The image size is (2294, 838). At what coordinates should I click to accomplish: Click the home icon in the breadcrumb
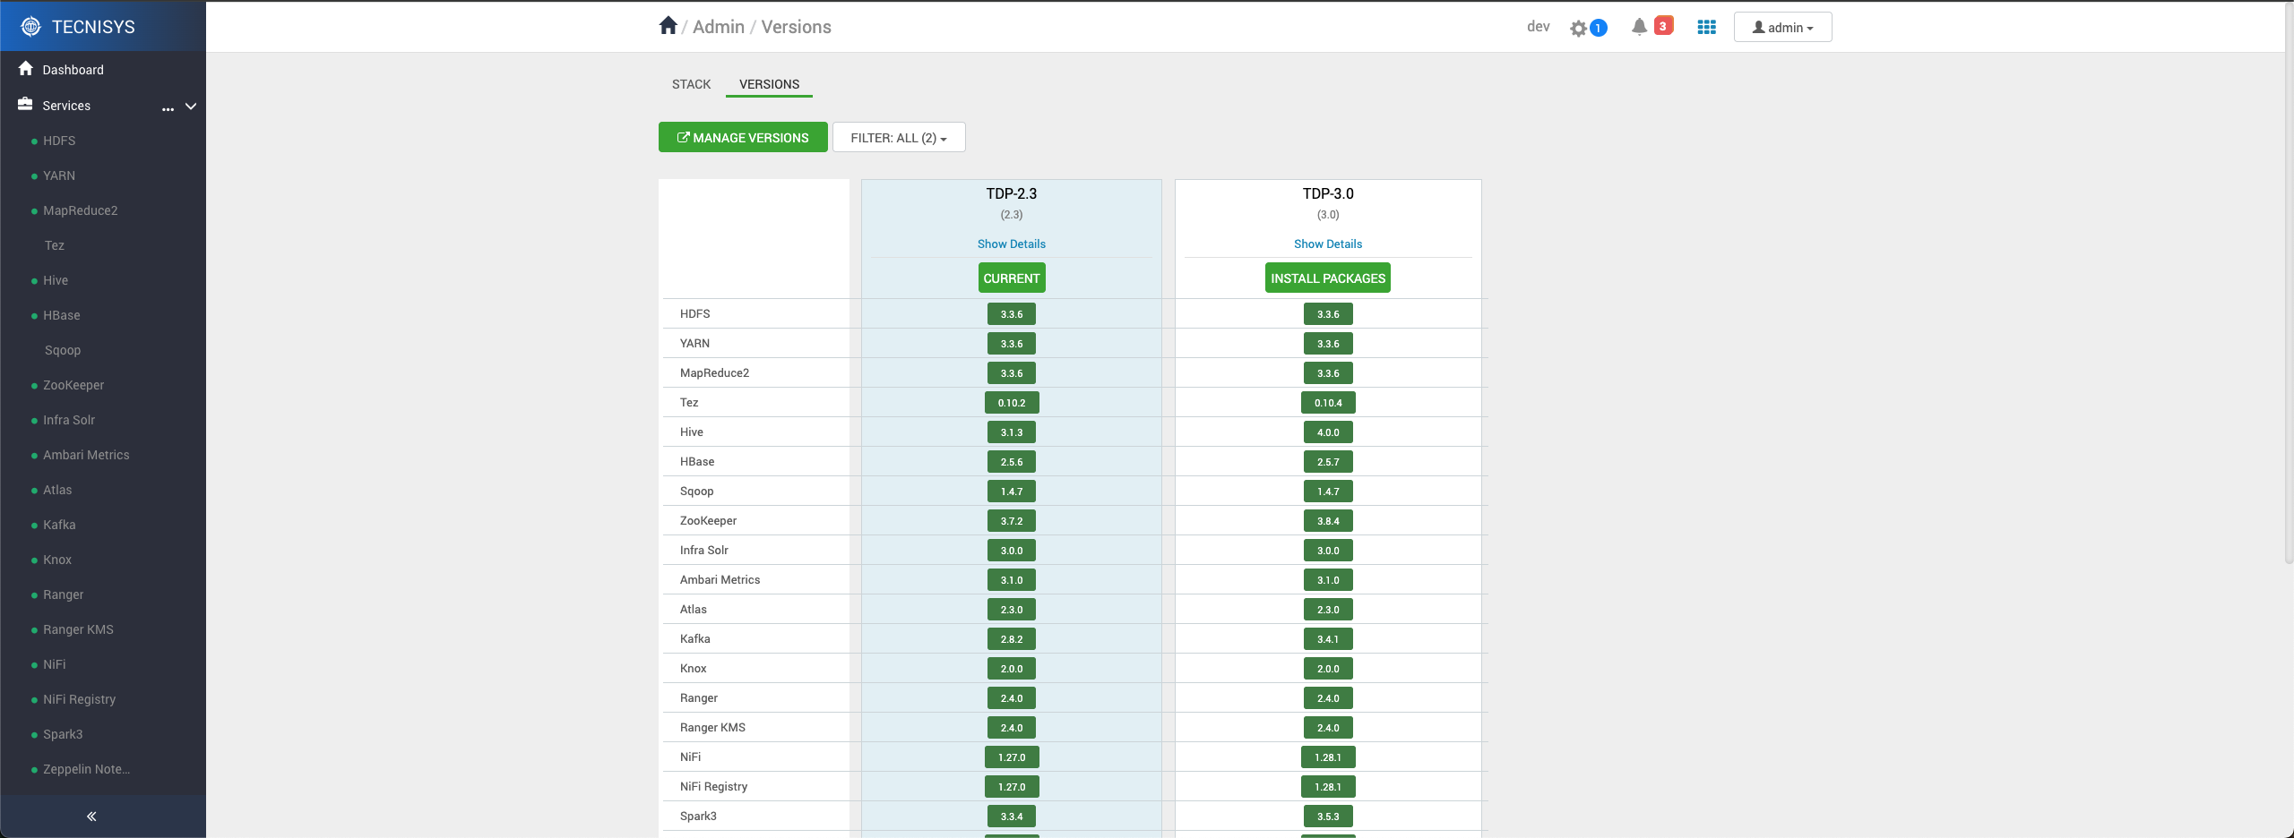point(668,25)
